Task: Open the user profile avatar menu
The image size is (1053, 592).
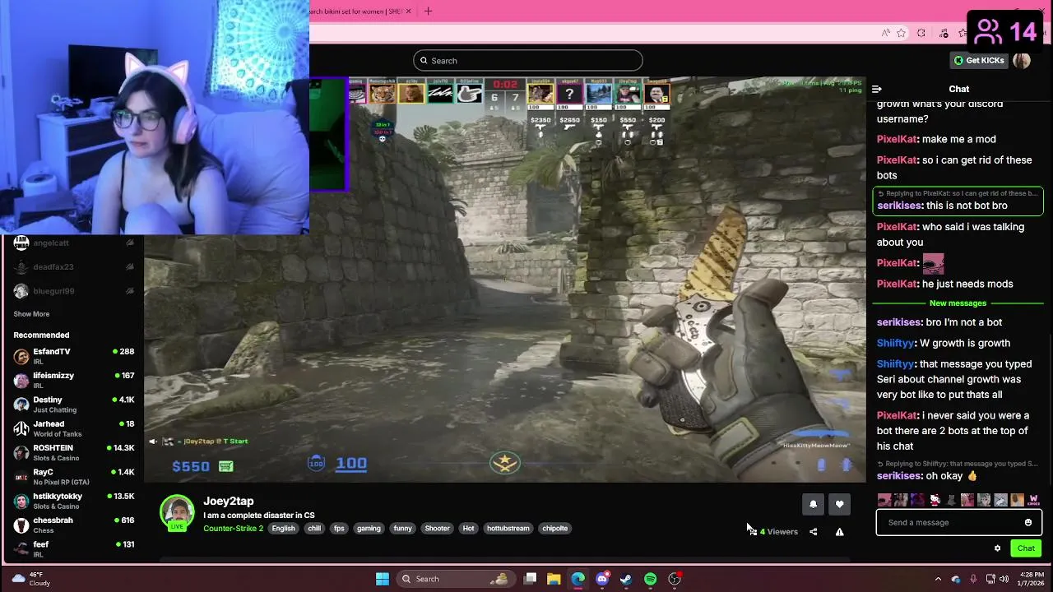Action: point(1022,60)
